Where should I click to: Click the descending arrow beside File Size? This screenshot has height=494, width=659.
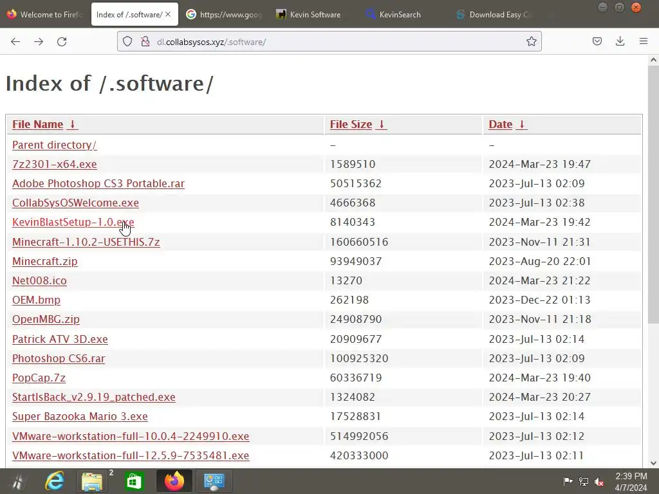[382, 124]
